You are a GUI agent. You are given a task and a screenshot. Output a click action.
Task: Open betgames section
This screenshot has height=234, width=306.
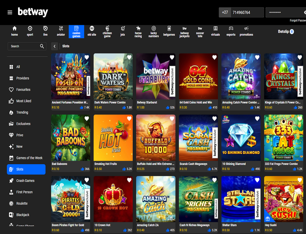pyautogui.click(x=169, y=31)
